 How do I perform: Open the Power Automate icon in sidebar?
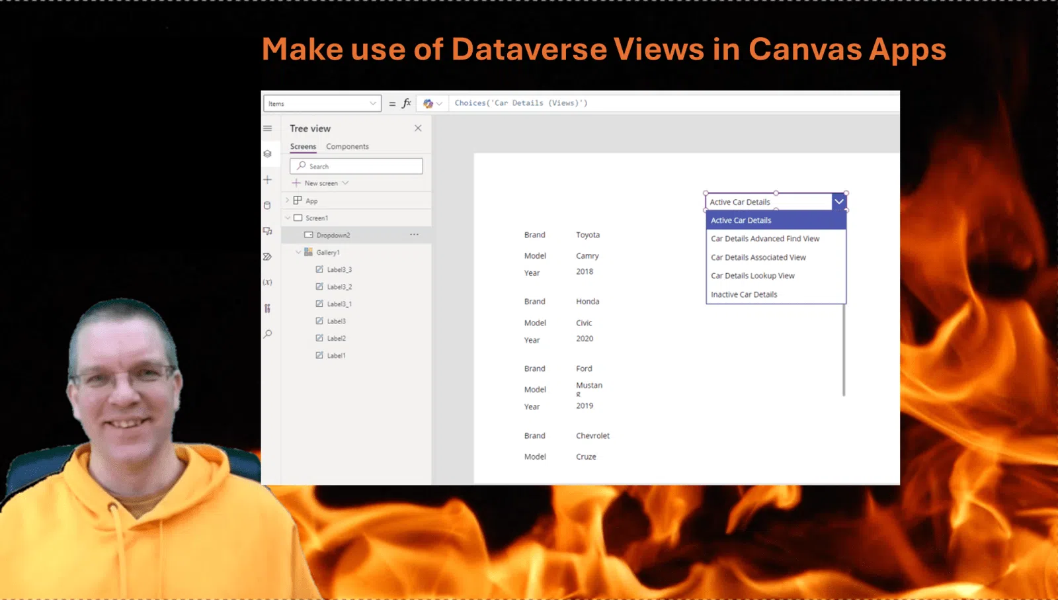(268, 257)
